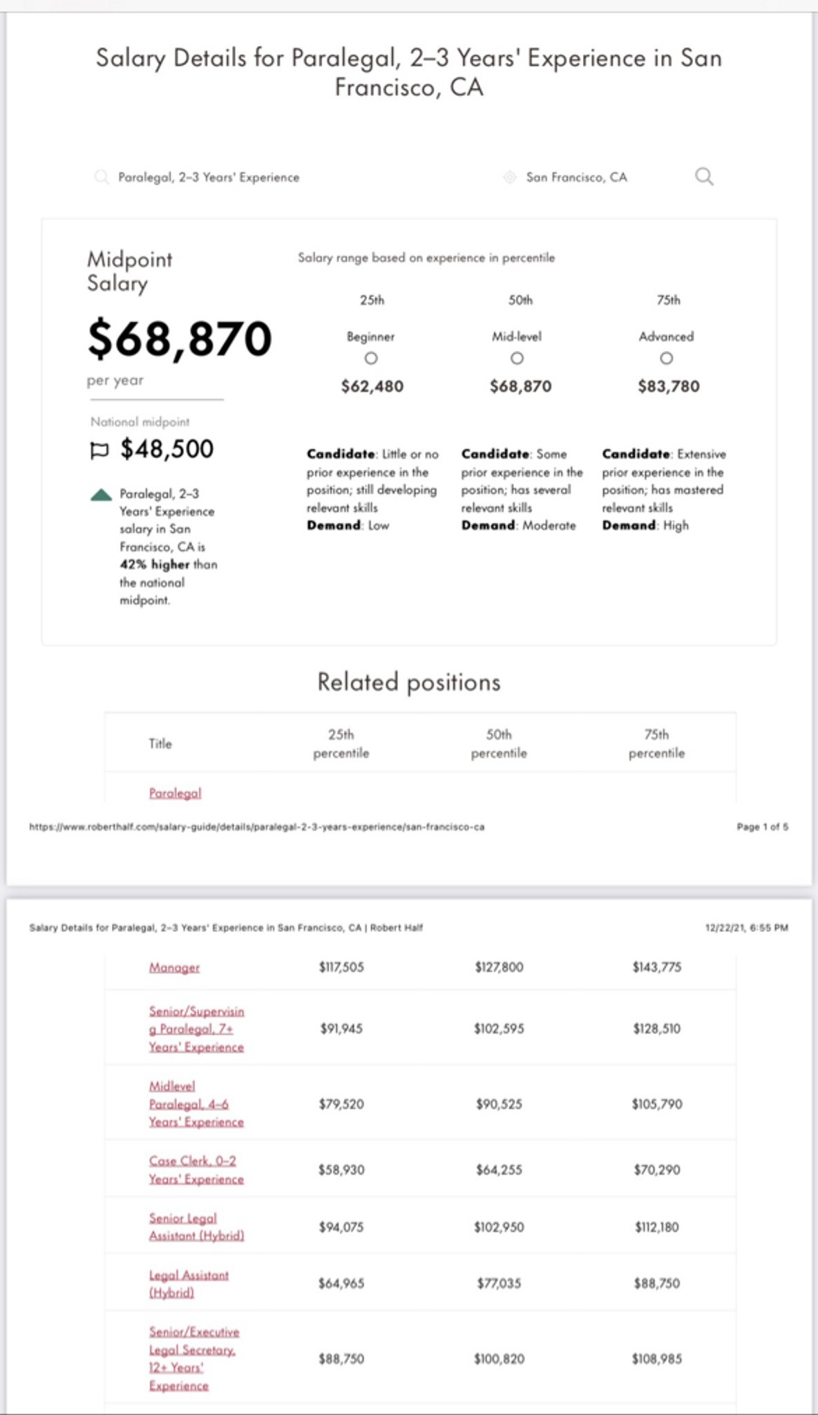Open Case Clerk, 0-2 Years' Experience link

coord(196,1170)
